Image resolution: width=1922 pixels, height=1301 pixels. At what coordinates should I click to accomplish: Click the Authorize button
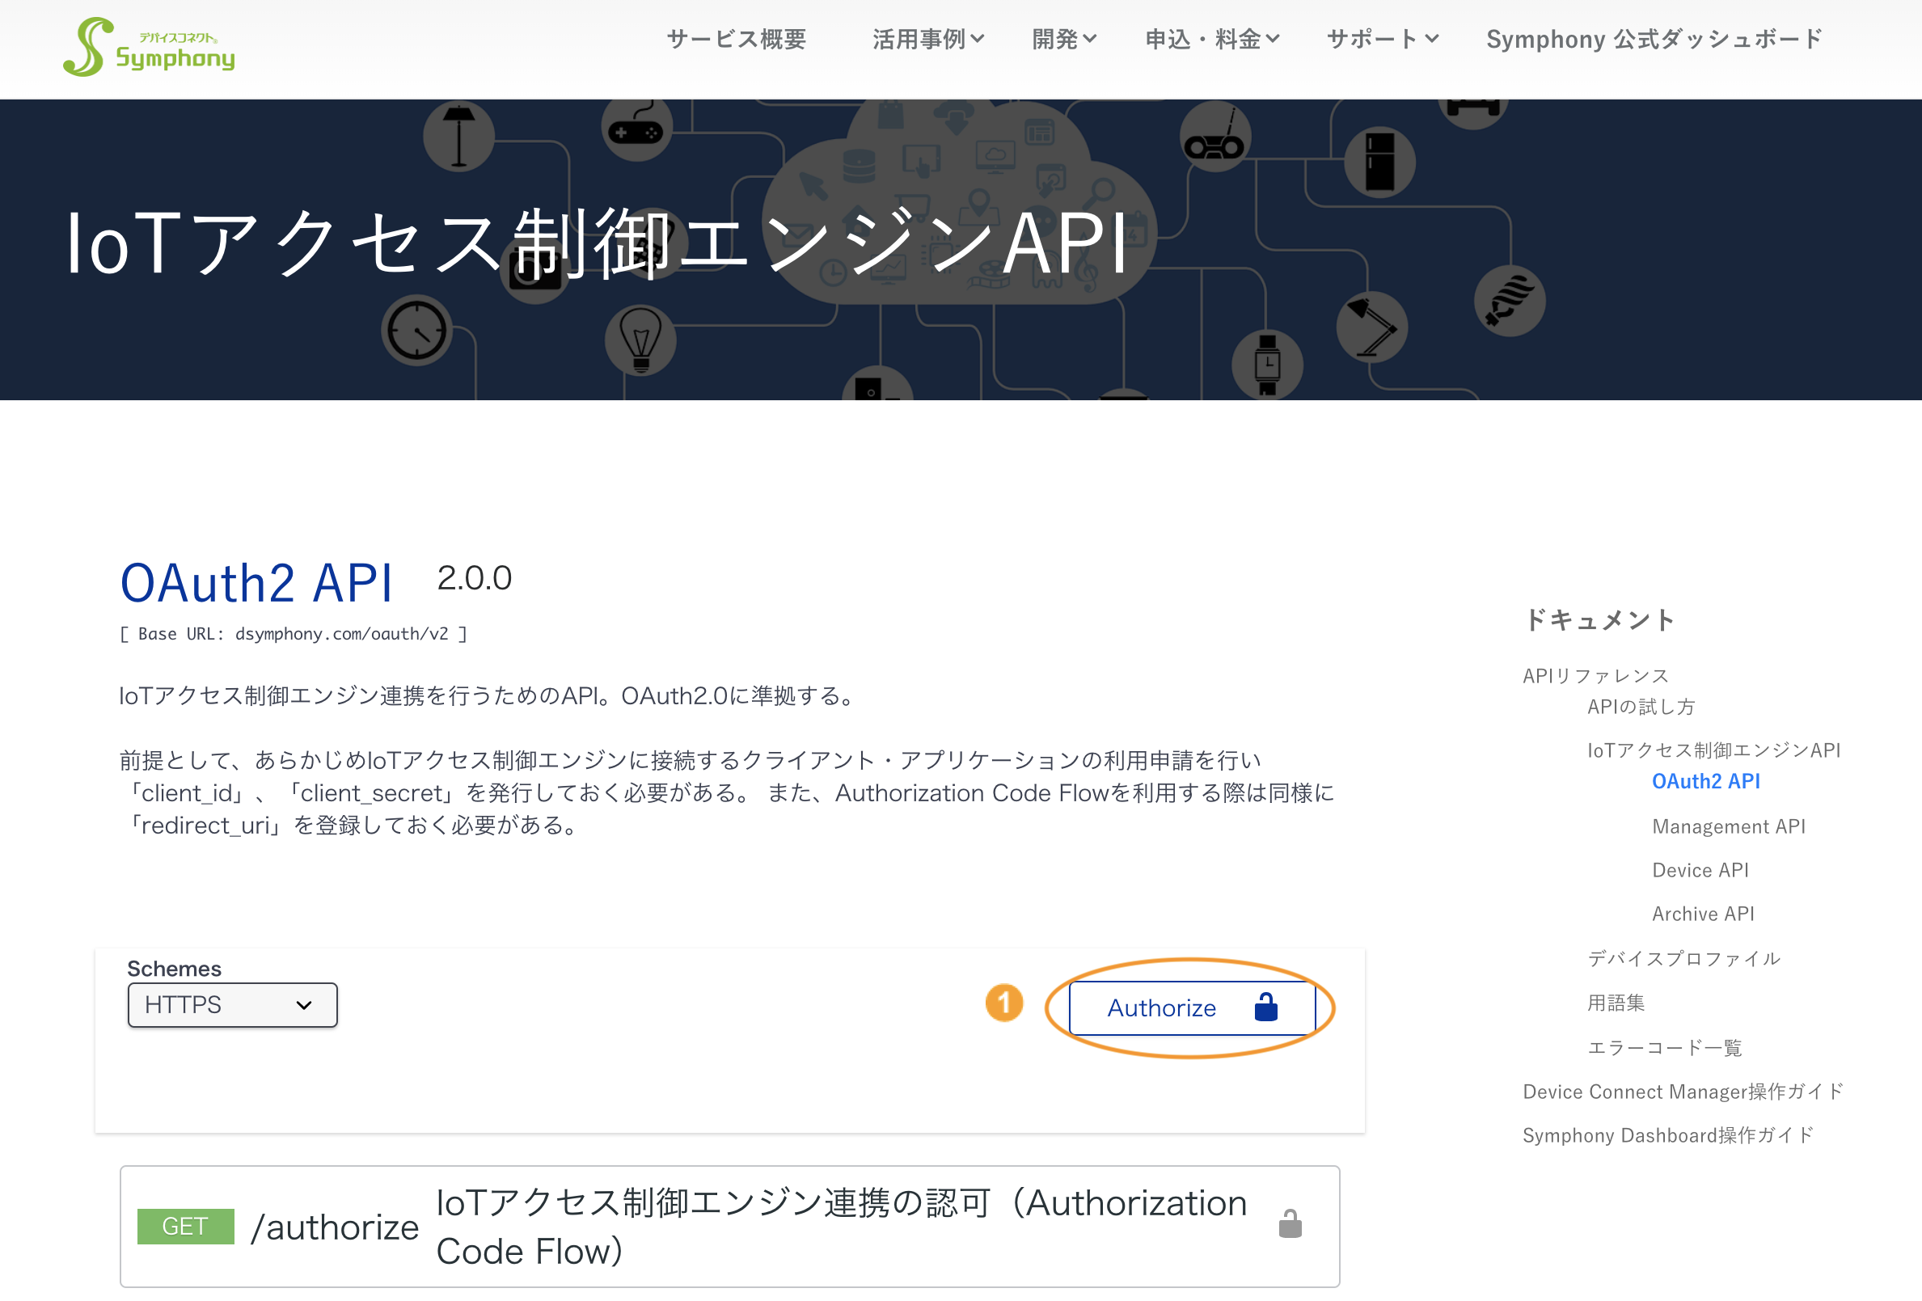(1192, 1007)
